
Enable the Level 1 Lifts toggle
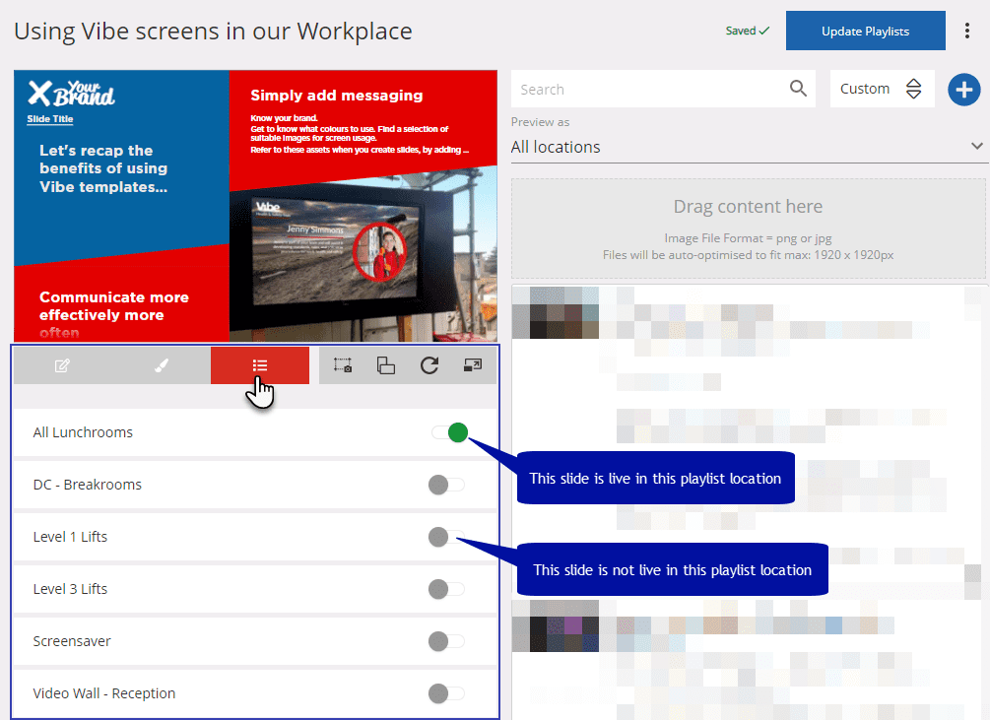pyautogui.click(x=446, y=537)
